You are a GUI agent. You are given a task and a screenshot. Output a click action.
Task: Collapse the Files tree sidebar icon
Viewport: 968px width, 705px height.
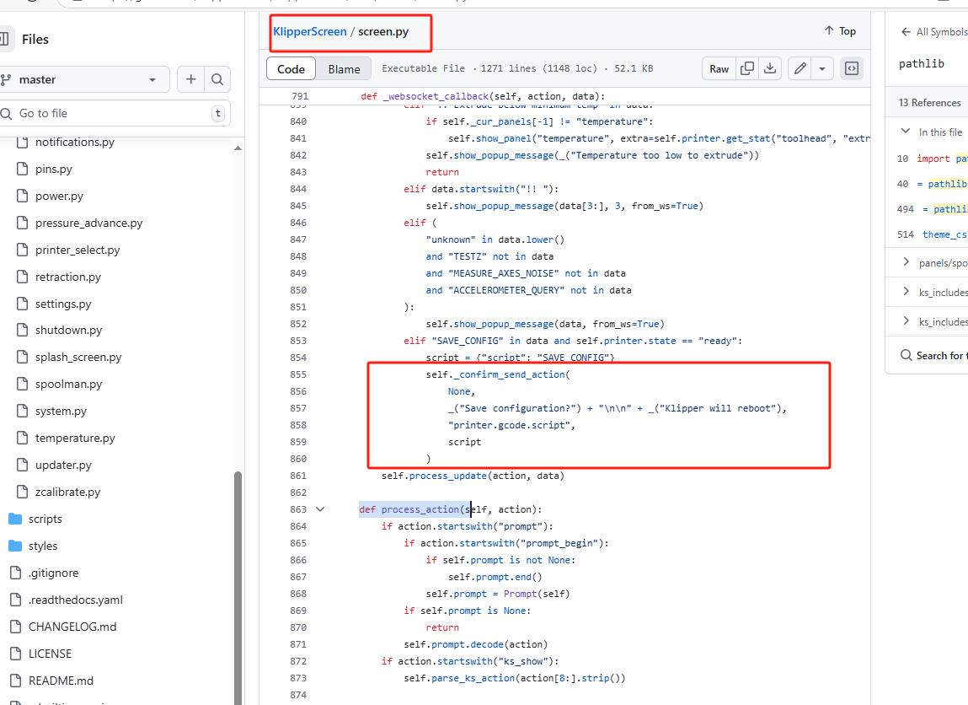[5, 39]
